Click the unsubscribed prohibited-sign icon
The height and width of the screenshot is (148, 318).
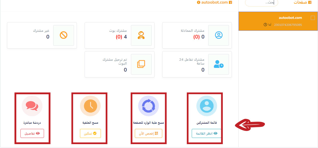[x=63, y=35]
